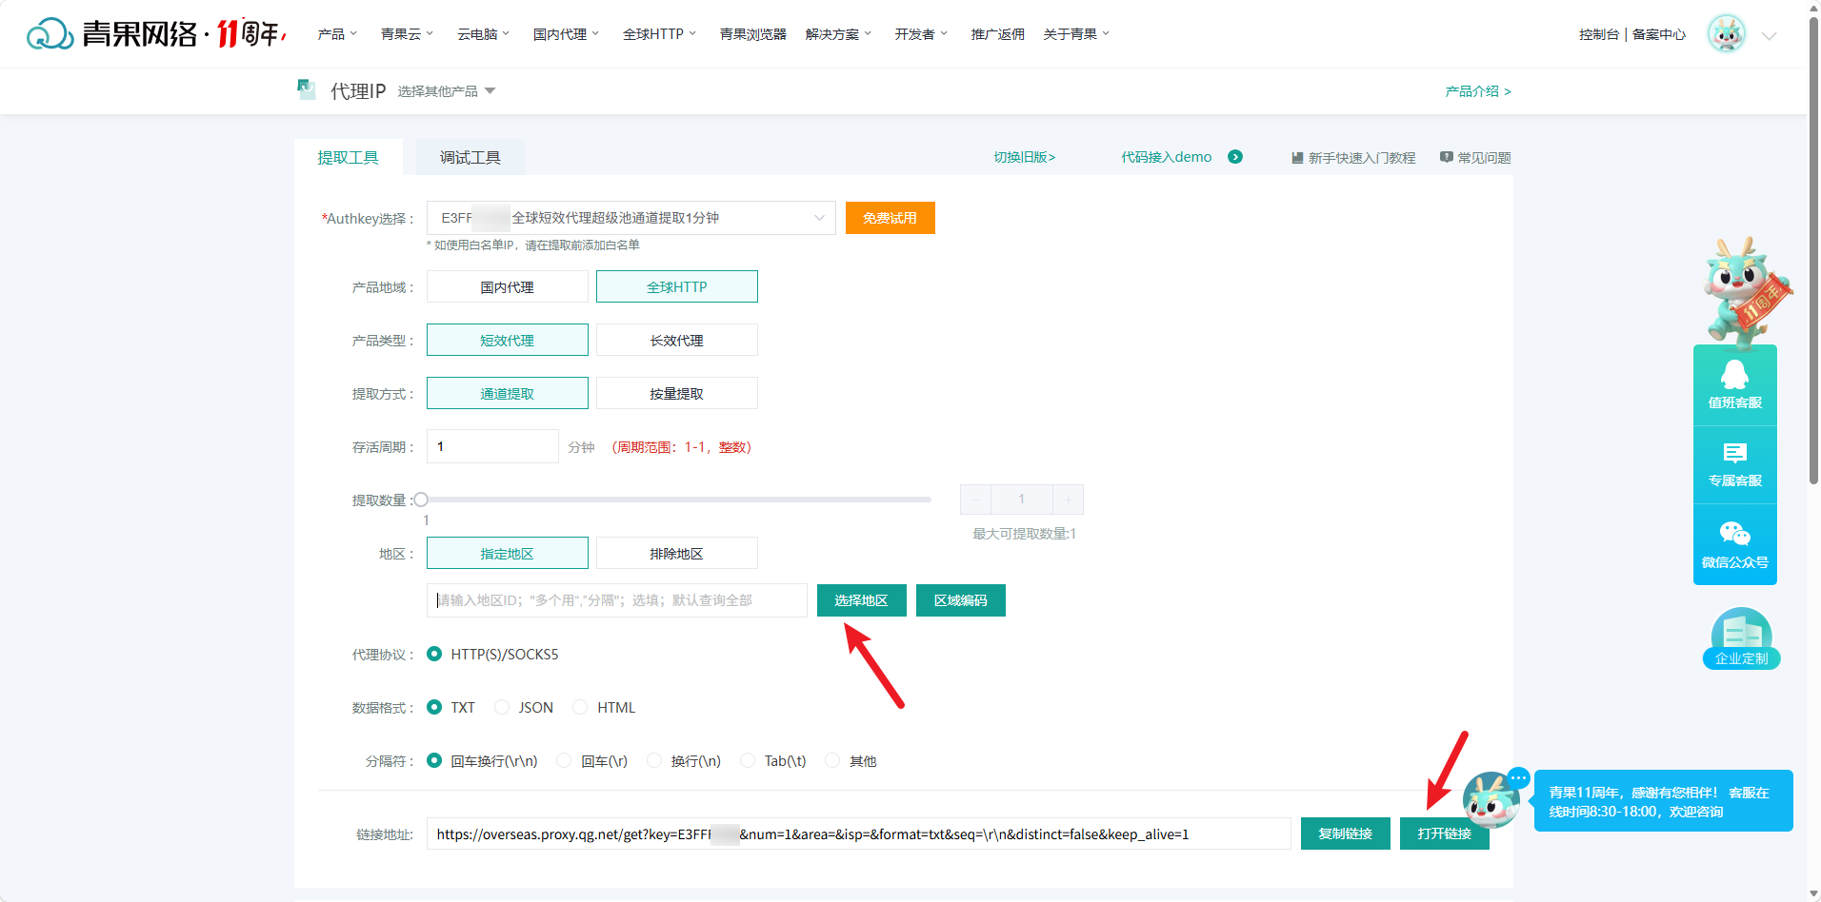Open 青果浏览器 in the top menu
This screenshot has width=1821, height=902.
click(x=753, y=34)
